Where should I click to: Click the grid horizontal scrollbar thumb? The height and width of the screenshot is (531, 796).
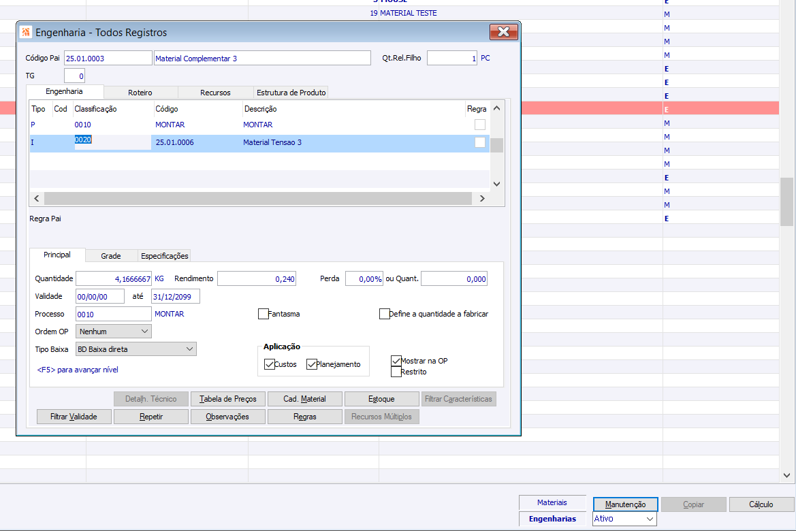tap(258, 199)
